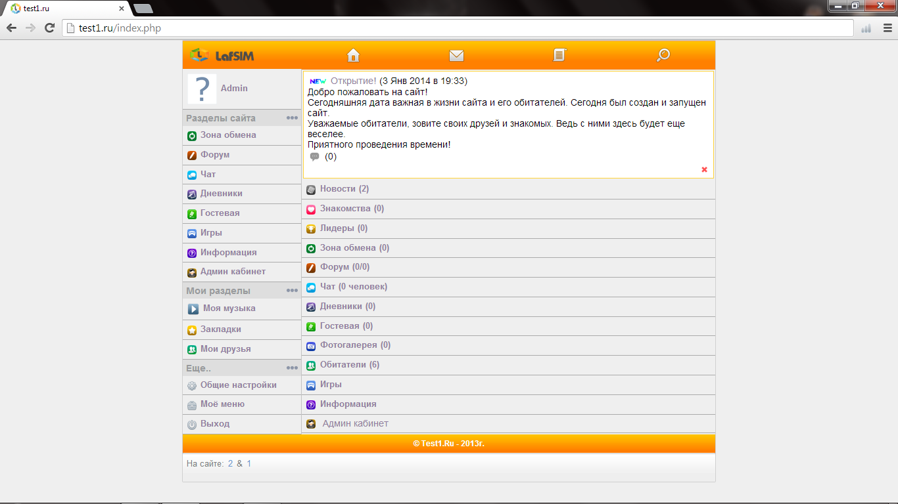898x504 pixels.
Task: Click the Новости (2) icon in main list
Action: 312,190
